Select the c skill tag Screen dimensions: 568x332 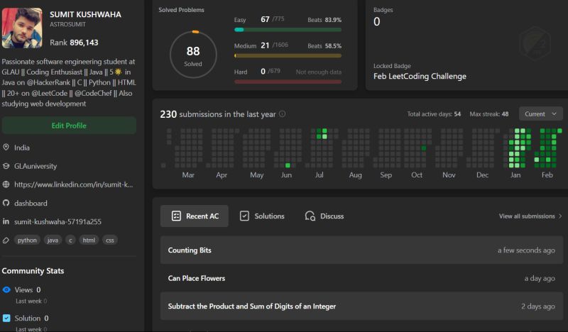70,240
